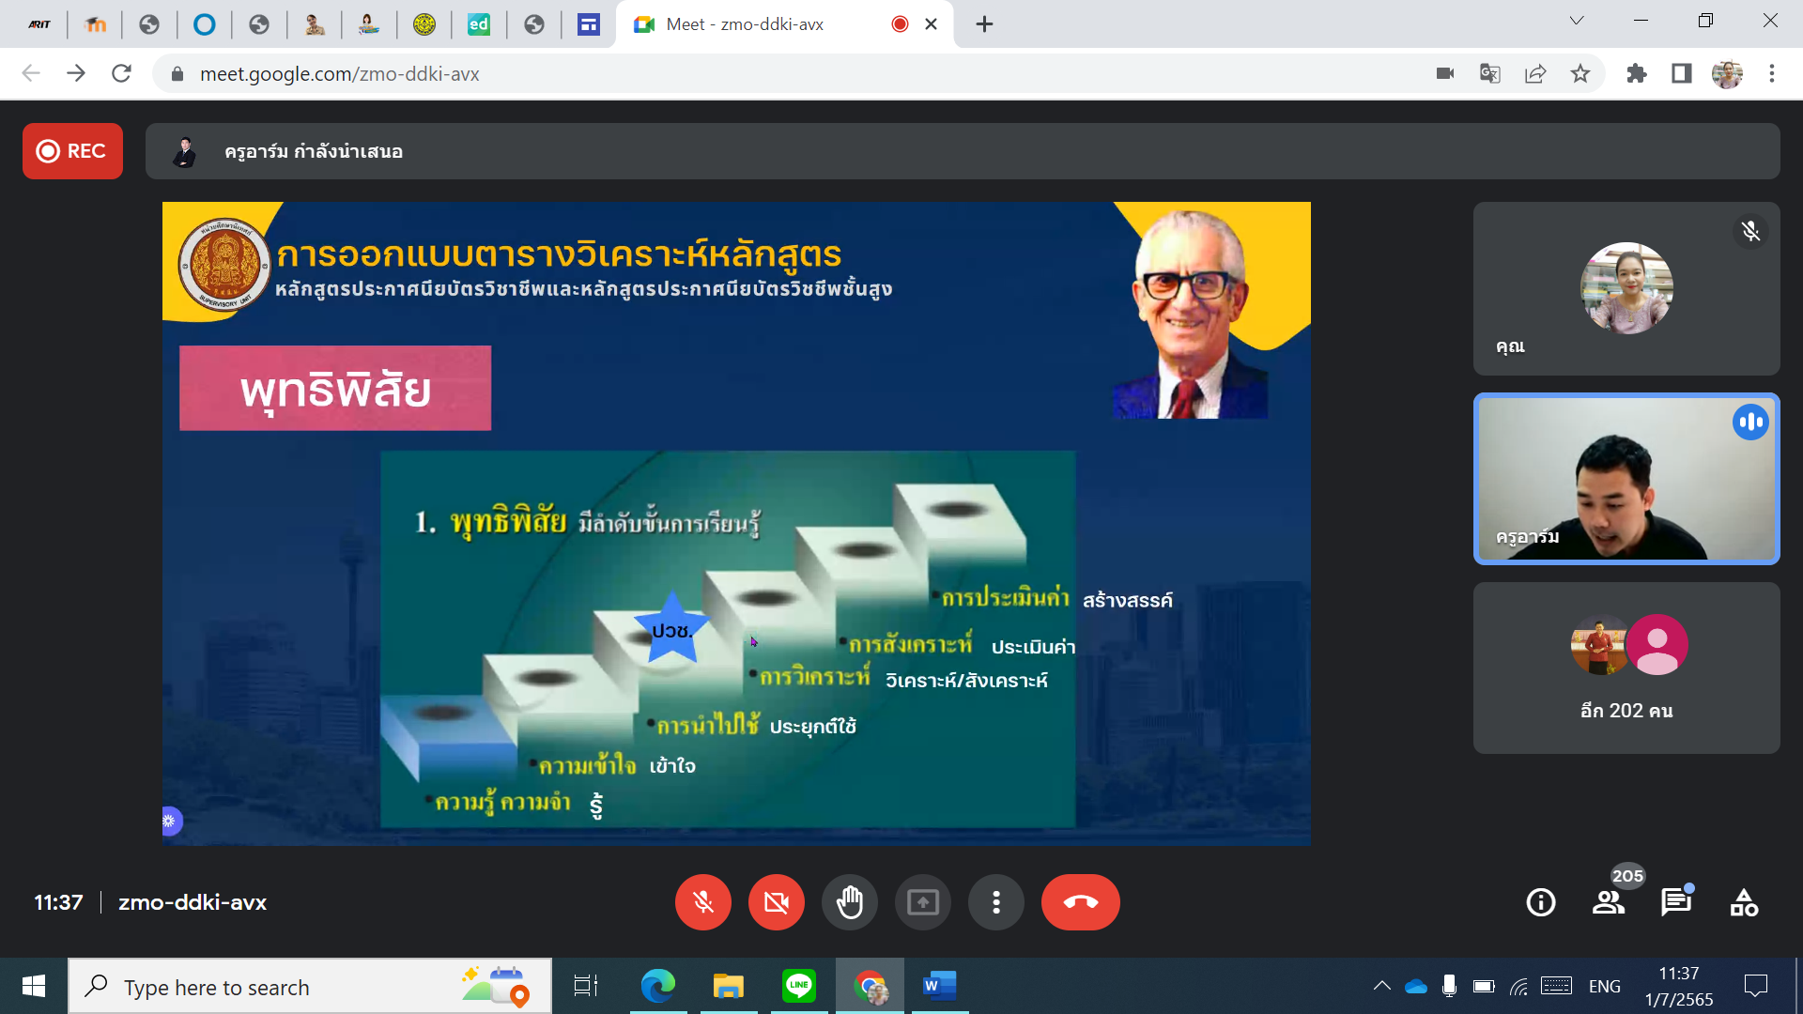Click the Google Translate page icon
1803x1014 pixels.
coord(1490,73)
